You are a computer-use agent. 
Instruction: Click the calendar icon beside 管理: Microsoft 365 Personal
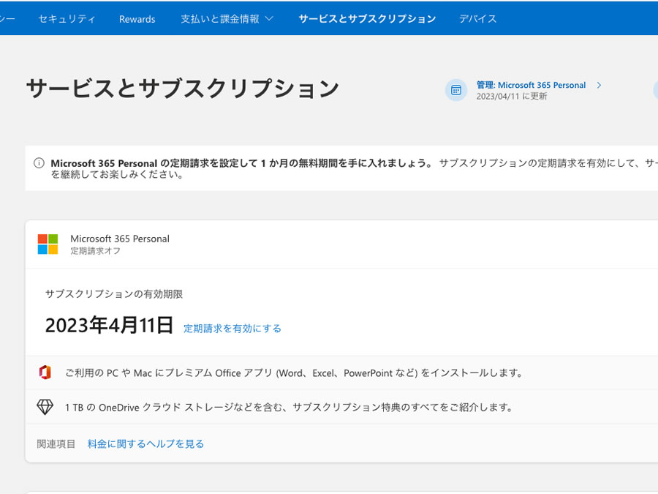[456, 90]
